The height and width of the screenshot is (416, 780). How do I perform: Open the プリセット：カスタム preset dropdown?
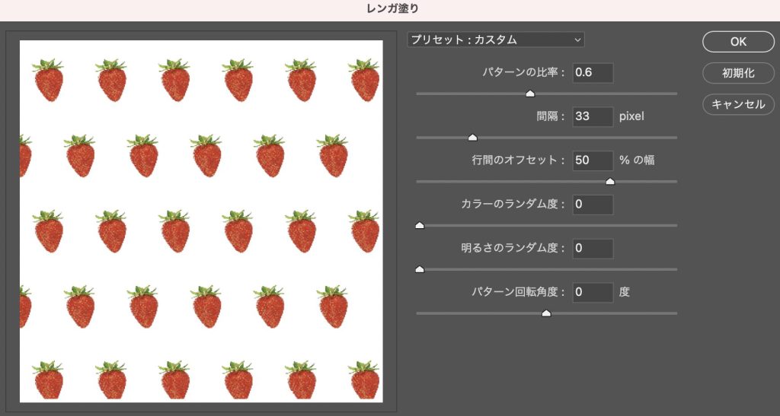coord(495,40)
